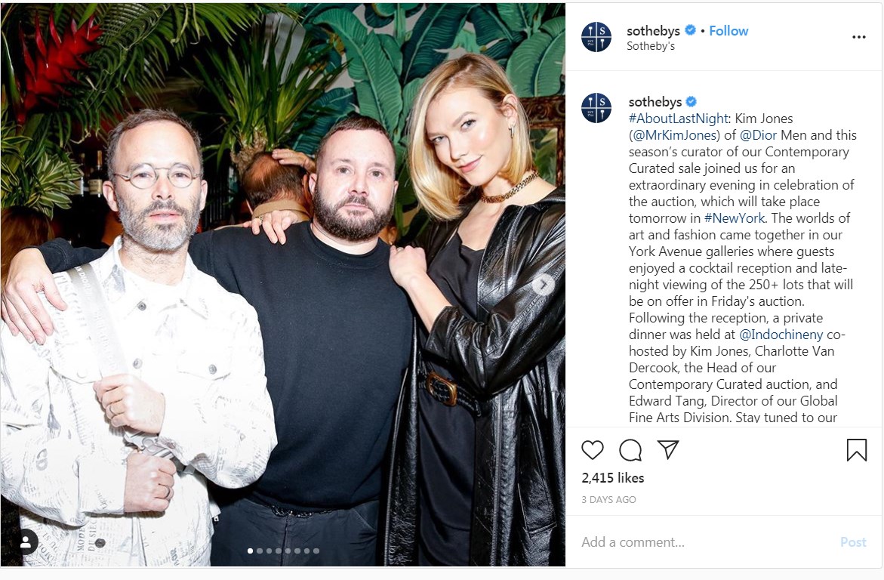Visit the @MrKimJones profile mention
The image size is (884, 580).
click(x=676, y=135)
